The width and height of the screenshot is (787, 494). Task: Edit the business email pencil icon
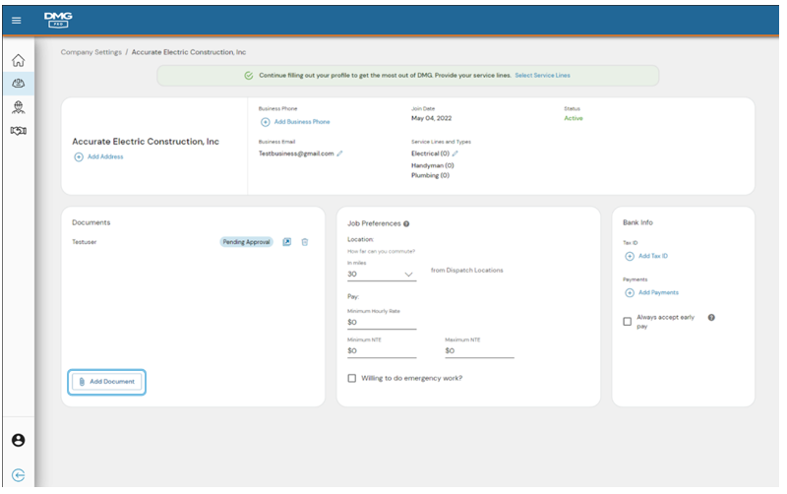339,154
